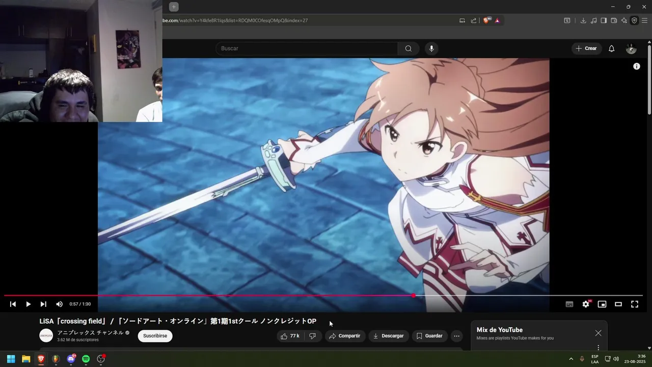Open the Leo AI sparkle icon

[x=624, y=20]
